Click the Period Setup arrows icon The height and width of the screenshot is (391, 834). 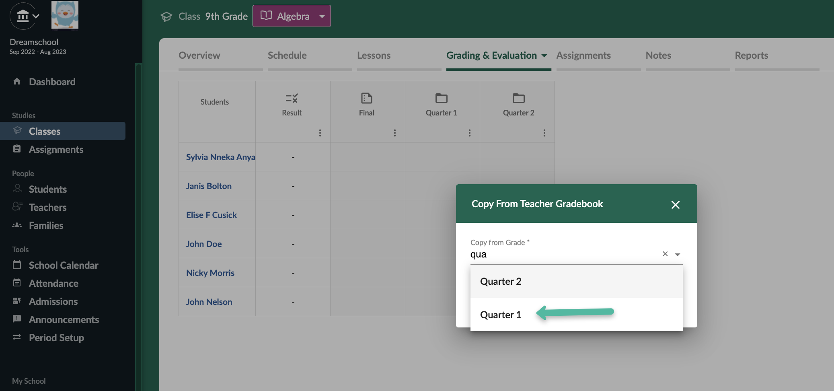(x=17, y=337)
